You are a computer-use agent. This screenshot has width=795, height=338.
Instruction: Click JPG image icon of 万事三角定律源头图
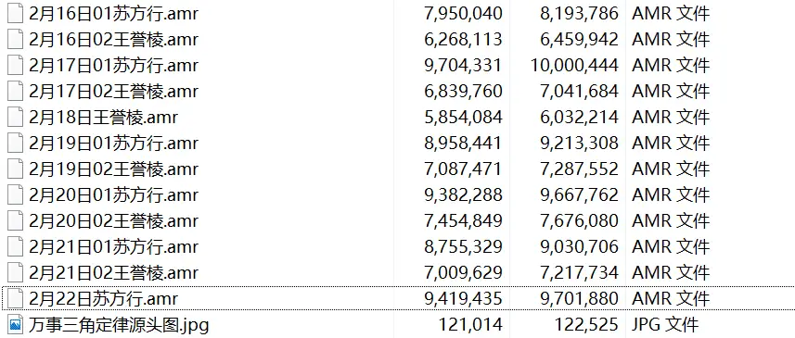point(16,324)
